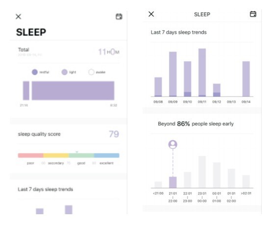The width and height of the screenshot is (268, 227).
Task: Click the red poor segment of quality bar
Action: point(30,155)
